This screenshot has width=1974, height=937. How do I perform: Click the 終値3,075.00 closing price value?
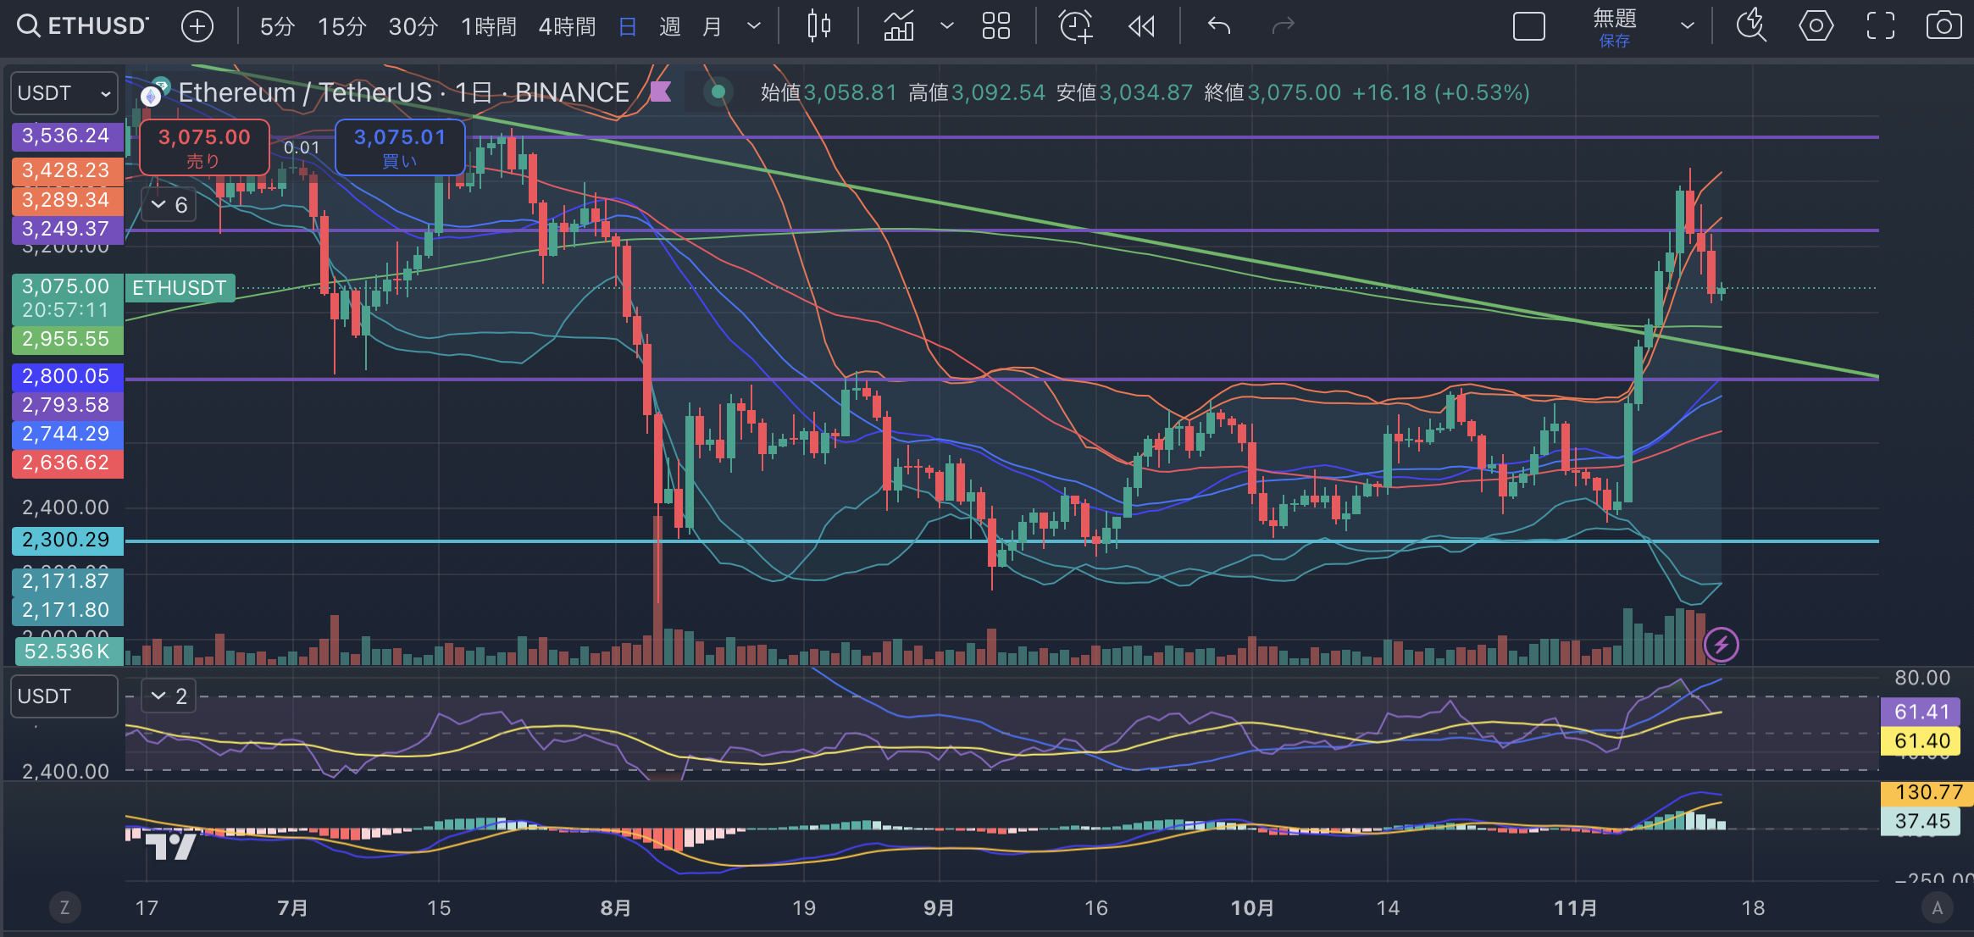[x=1273, y=92]
